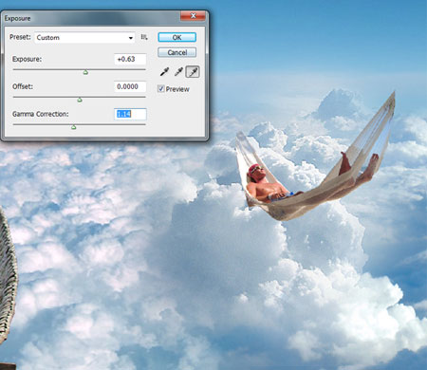Click the Gamma Correction slider handle

pyautogui.click(x=74, y=127)
